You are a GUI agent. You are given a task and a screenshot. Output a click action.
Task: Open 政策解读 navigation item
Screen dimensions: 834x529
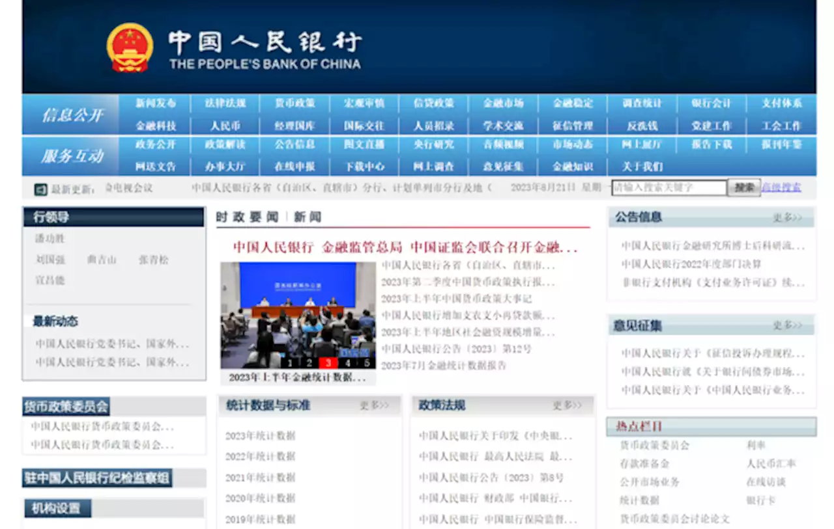[x=225, y=144]
